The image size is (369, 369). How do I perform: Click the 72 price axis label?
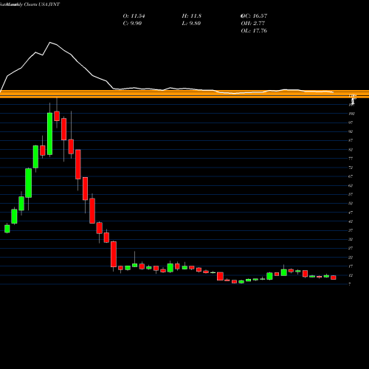(351, 168)
